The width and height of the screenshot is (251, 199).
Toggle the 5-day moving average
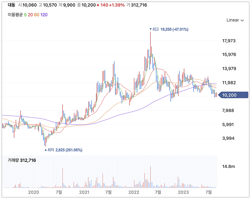[25, 15]
